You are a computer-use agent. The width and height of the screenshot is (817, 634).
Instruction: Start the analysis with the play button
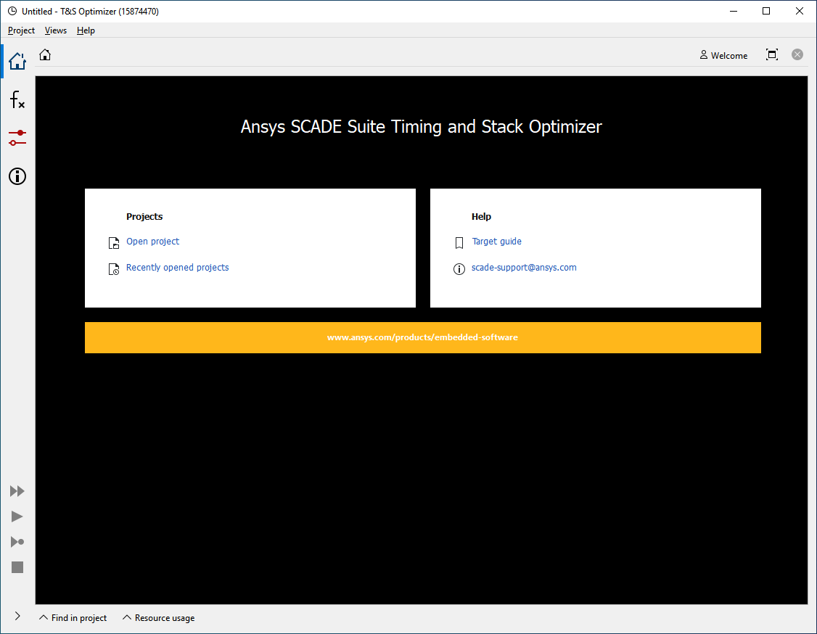click(17, 516)
